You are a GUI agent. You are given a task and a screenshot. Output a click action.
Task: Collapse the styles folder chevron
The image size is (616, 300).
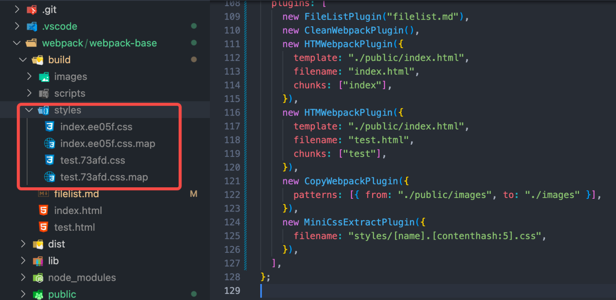point(29,110)
